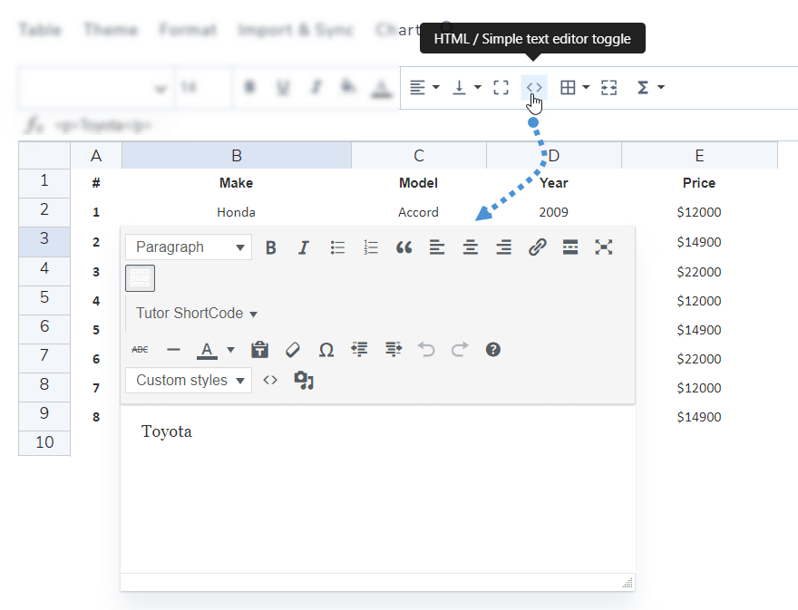Toggle the HTML / Simple text editor
This screenshot has width=798, height=610.
(534, 87)
